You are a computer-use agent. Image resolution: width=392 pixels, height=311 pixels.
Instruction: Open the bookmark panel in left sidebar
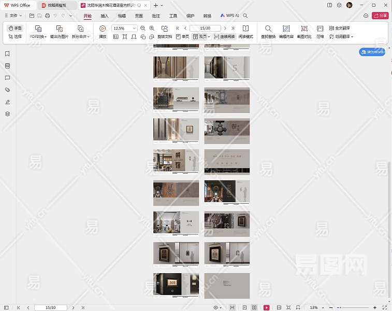point(7,54)
